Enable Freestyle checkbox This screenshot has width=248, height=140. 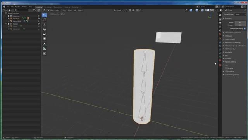[x=226, y=72]
